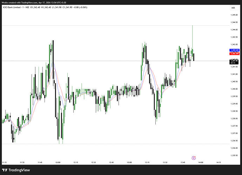Viewport: 242px width, 175px height.
Task: Click the tall green wick on latest candles
Action: coord(193,32)
